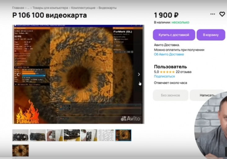The image size is (227, 159).
Task: Click Купить с доставкой button
Action: pos(174,35)
